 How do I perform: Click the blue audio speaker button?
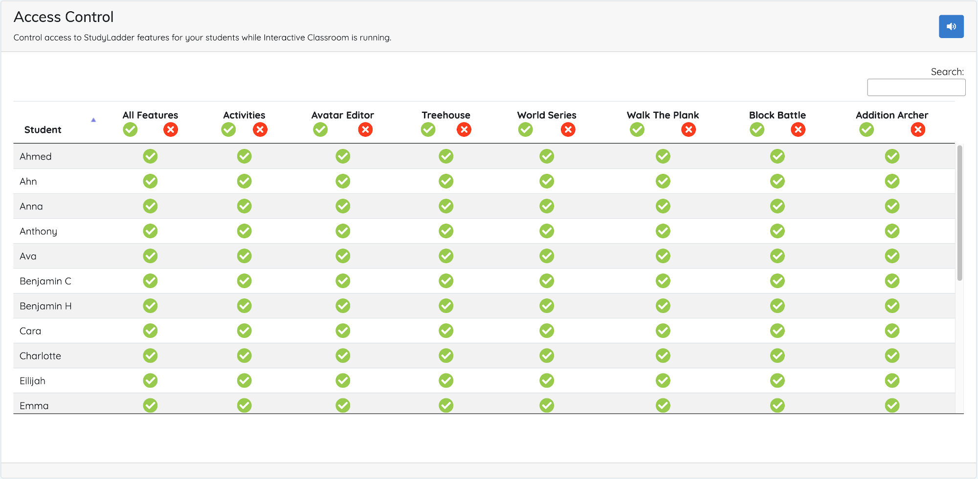click(x=951, y=26)
